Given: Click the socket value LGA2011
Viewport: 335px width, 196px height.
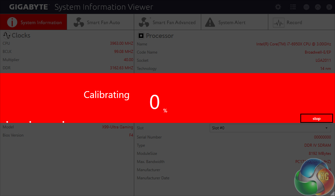Looking at the screenshot, I should (323, 60).
